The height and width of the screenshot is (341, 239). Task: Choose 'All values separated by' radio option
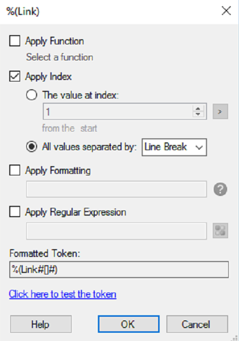click(x=31, y=147)
